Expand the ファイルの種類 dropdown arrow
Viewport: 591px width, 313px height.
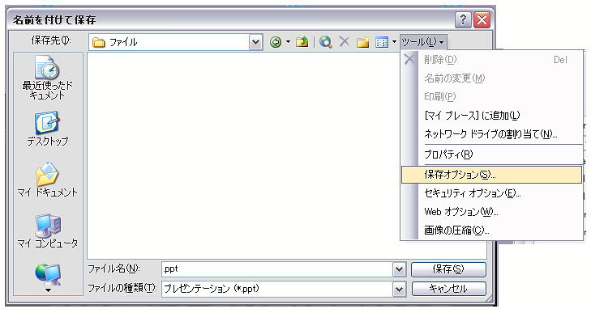click(399, 289)
